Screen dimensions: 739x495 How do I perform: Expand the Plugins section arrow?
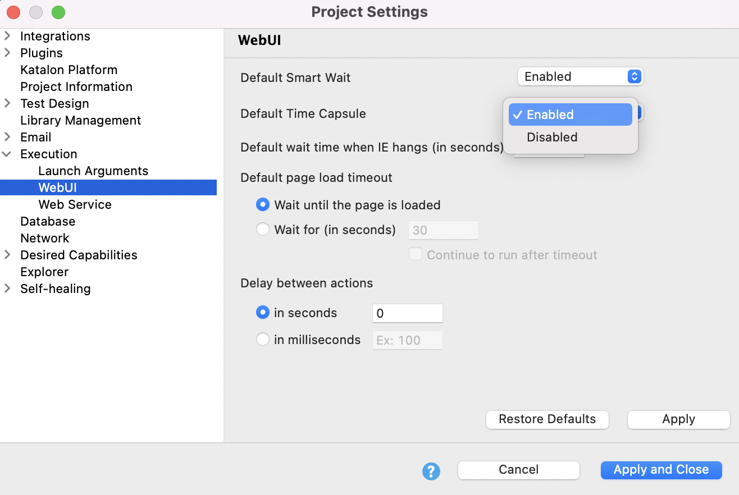coord(7,53)
